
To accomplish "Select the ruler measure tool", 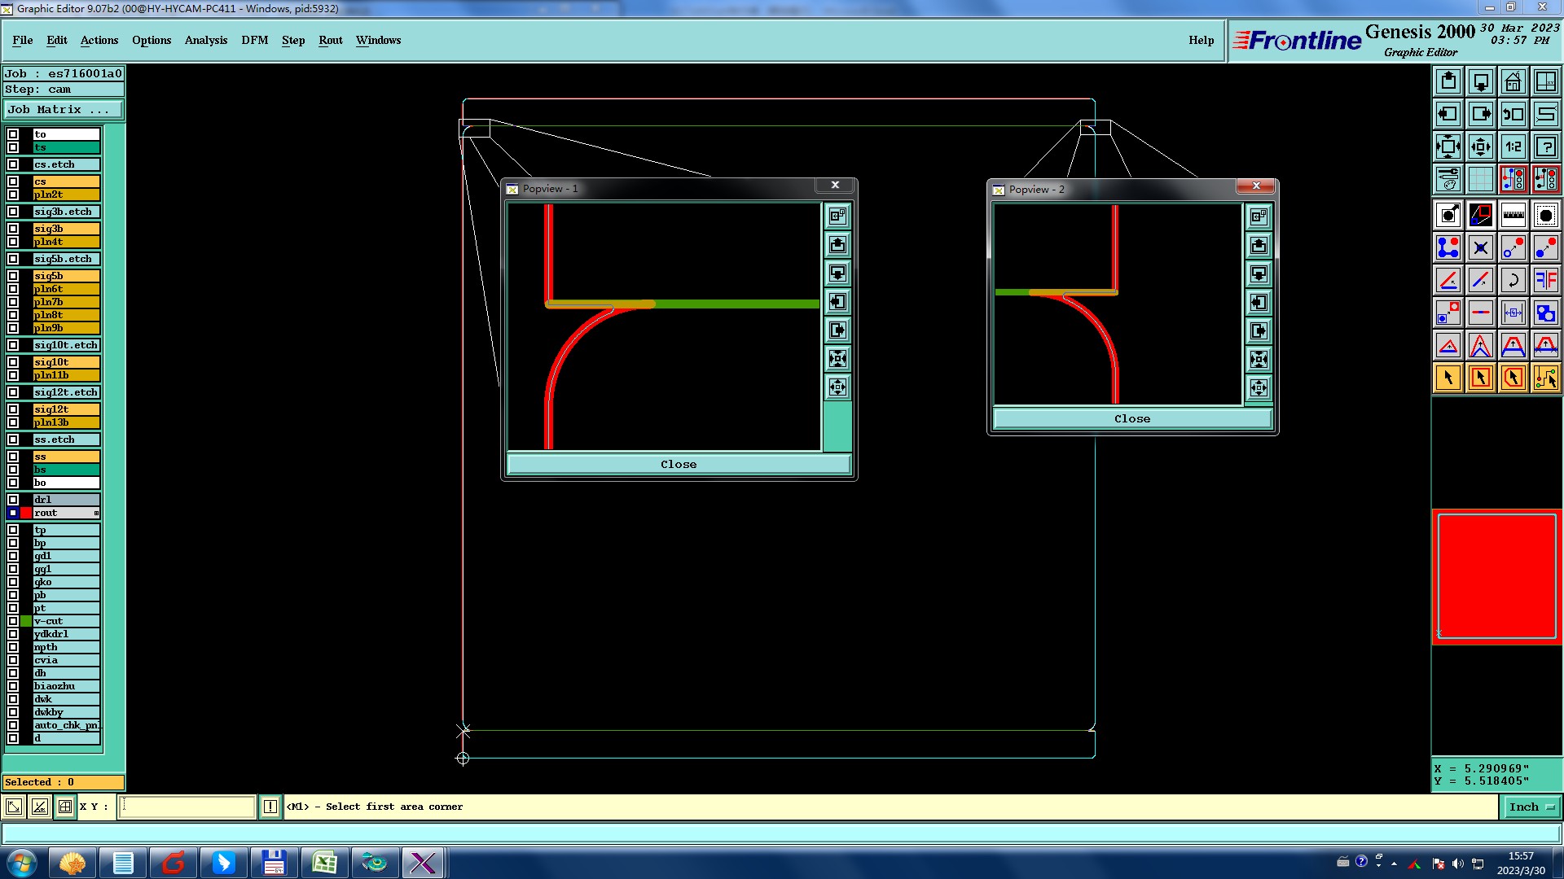I will (1513, 215).
